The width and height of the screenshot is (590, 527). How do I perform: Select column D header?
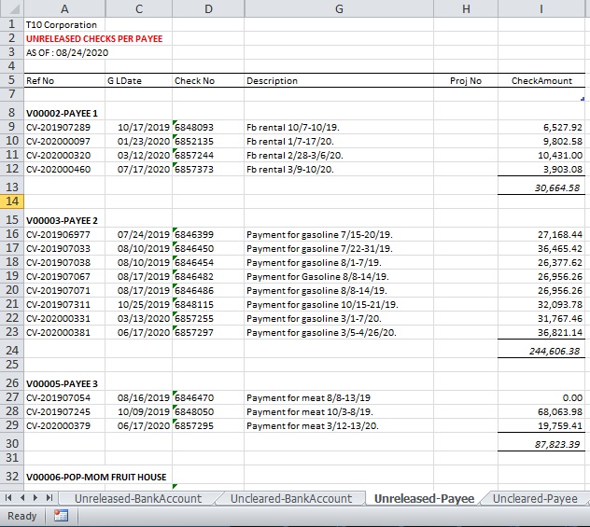pyautogui.click(x=208, y=8)
